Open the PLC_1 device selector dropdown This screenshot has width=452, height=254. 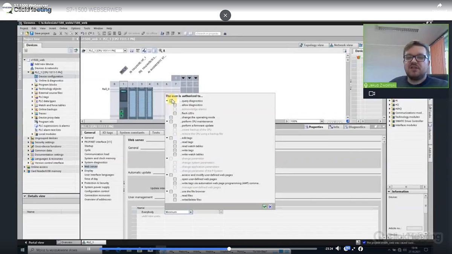(125, 50)
